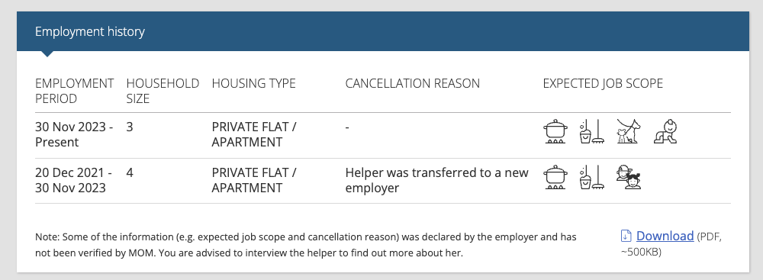Click 'Helper was transferred to a new employer' text
Viewport: 763px width, 280px height.
[x=436, y=180]
